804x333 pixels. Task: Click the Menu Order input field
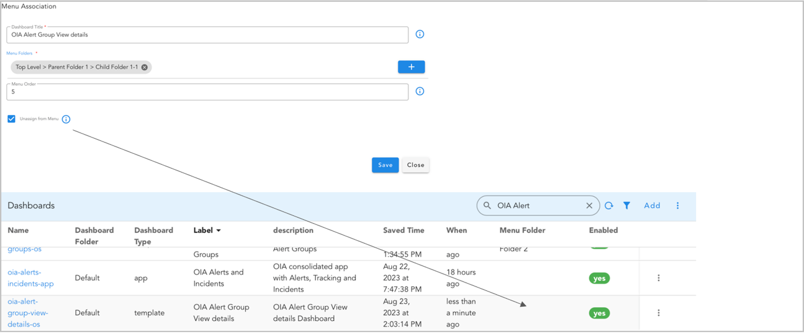pos(207,92)
